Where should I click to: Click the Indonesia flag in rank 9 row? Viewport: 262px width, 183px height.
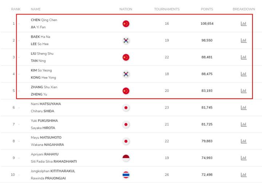coord(126,158)
